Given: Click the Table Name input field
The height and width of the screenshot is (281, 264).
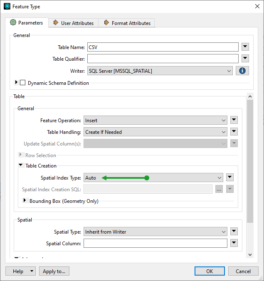Looking at the screenshot, I should tap(163, 47).
